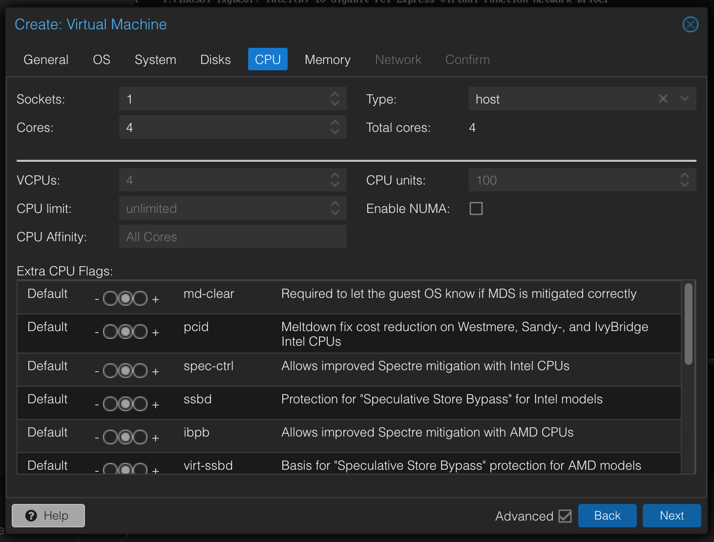
Task: Turn pcid flag on (right radio)
Action: coord(141,332)
